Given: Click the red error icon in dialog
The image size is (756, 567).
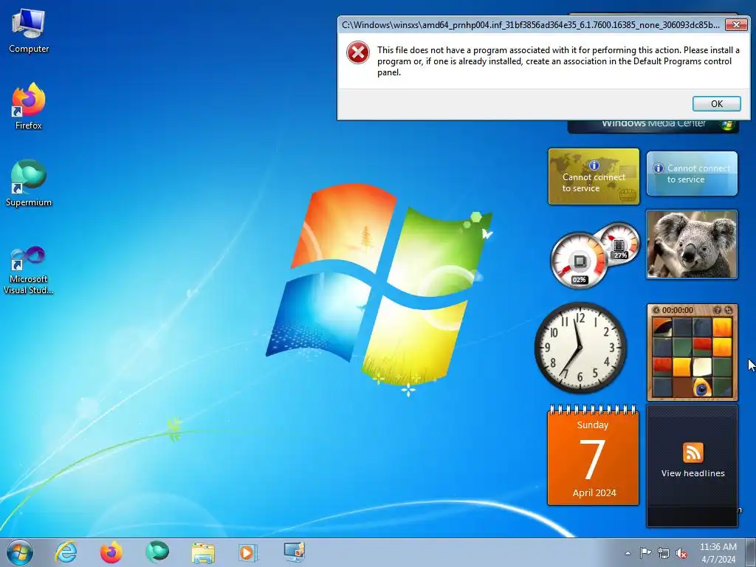Looking at the screenshot, I should click(x=358, y=53).
